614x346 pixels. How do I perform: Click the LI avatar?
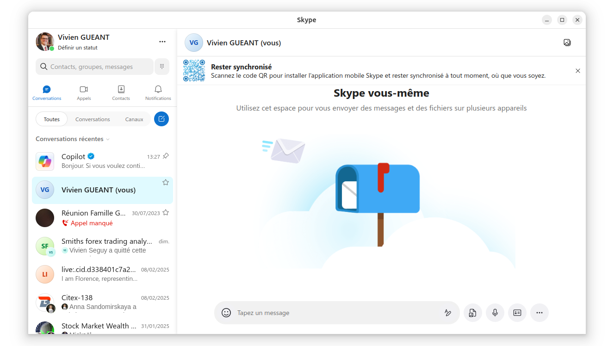45,274
